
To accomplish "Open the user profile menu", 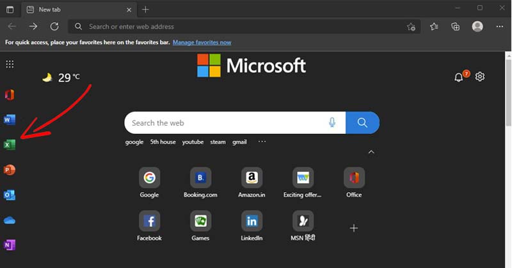I will pos(477,26).
